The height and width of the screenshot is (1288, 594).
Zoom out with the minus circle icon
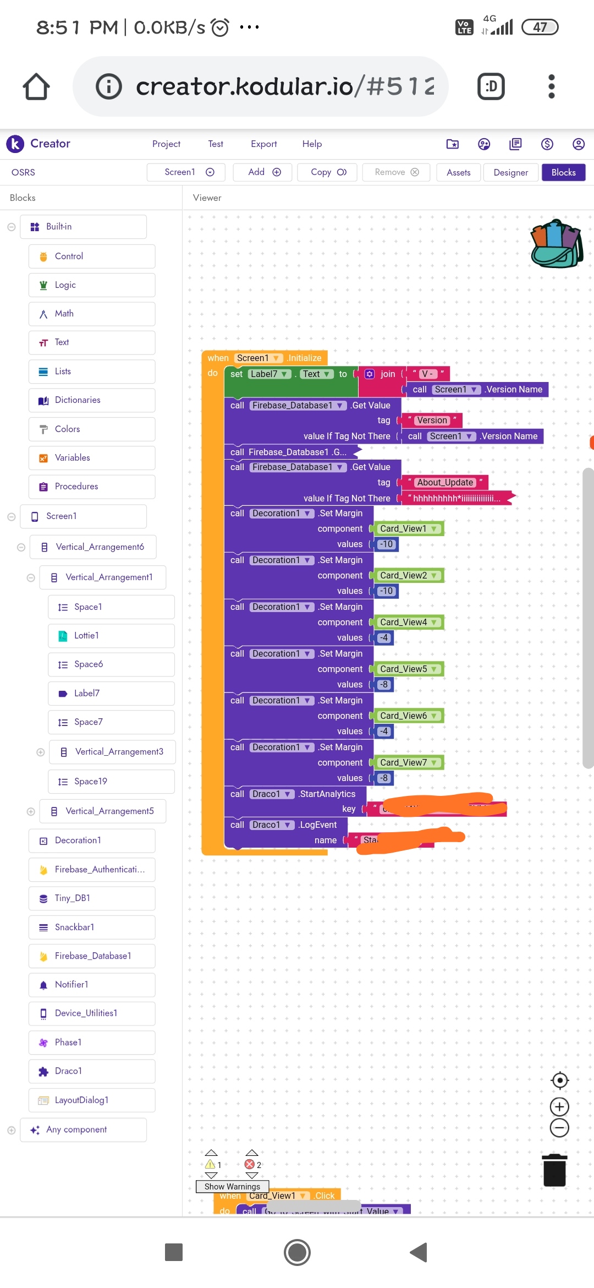coord(560,1128)
